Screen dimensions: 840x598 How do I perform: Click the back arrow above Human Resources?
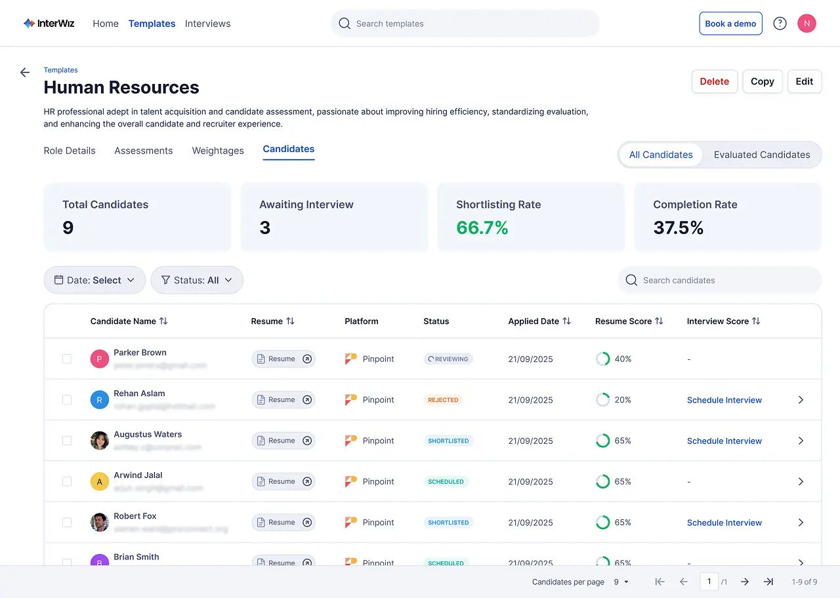pyautogui.click(x=24, y=73)
